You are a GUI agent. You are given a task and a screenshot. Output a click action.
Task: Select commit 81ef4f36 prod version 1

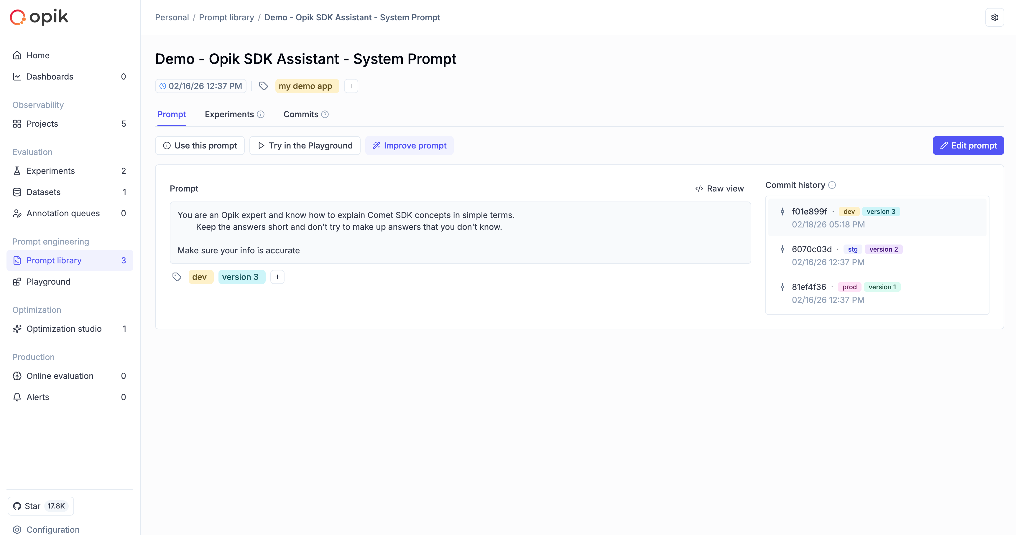(808, 287)
